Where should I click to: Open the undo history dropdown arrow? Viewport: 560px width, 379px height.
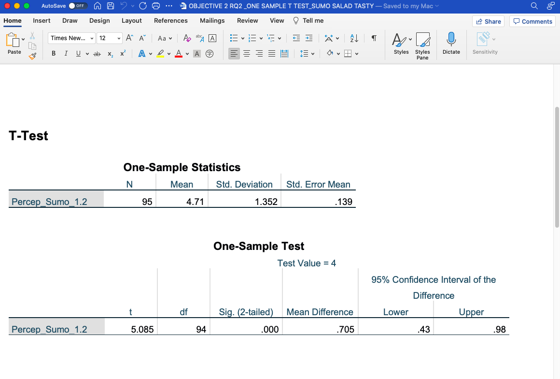pyautogui.click(x=133, y=6)
